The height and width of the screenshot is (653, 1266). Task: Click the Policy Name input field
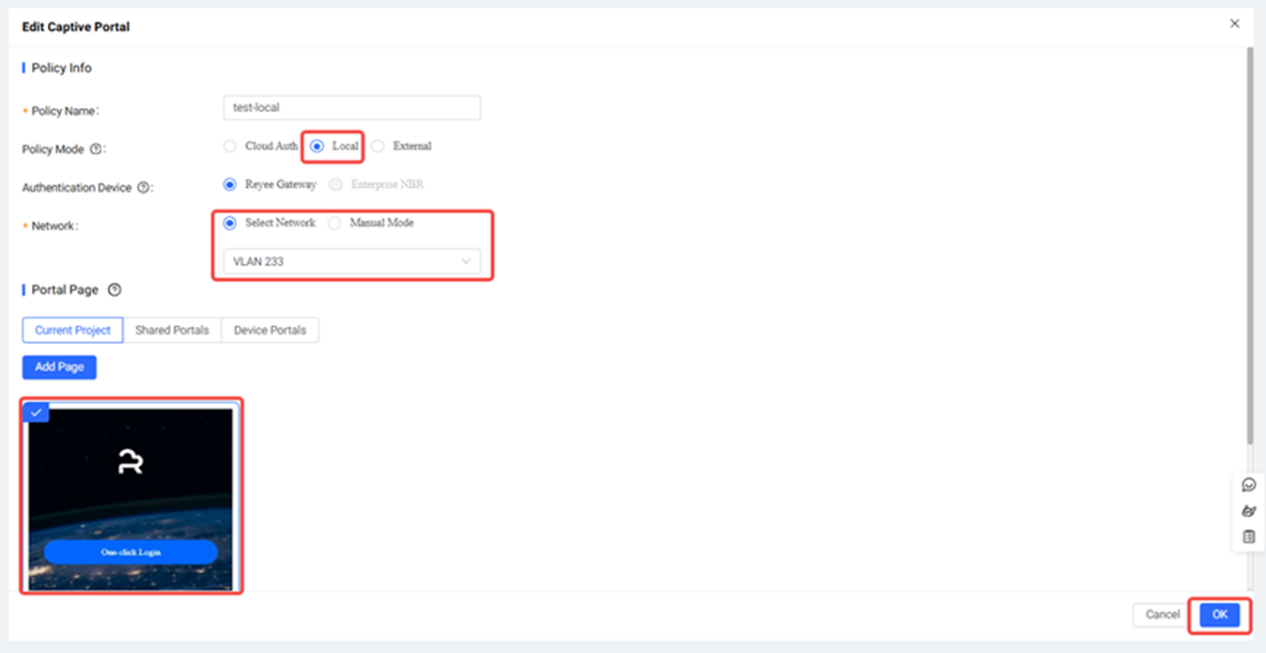tap(351, 108)
